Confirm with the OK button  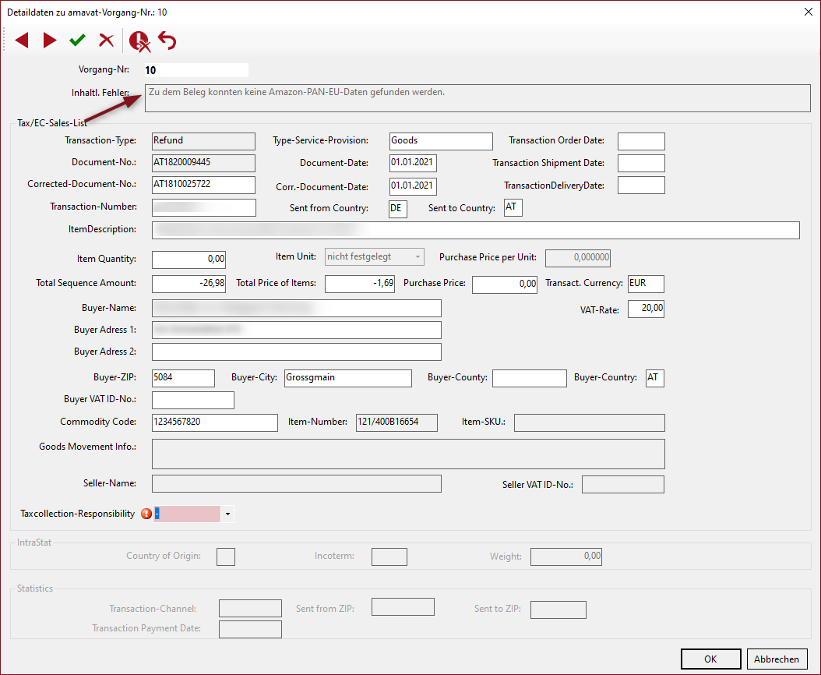(x=710, y=659)
